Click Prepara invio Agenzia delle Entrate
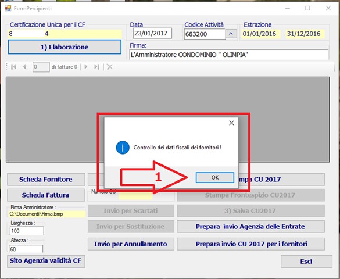Viewport: 340px width, 279px height. point(250,227)
